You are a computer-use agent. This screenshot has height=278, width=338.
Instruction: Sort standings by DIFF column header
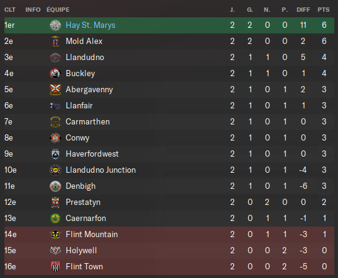click(303, 10)
